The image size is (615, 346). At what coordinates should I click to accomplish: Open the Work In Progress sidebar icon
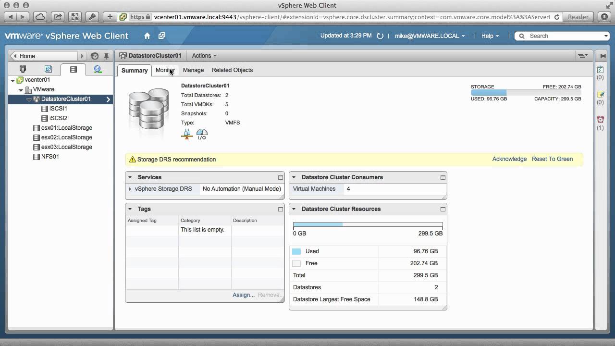point(600,95)
